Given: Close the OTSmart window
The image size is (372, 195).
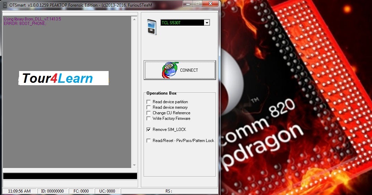Looking at the screenshot, I should tap(210, 3).
